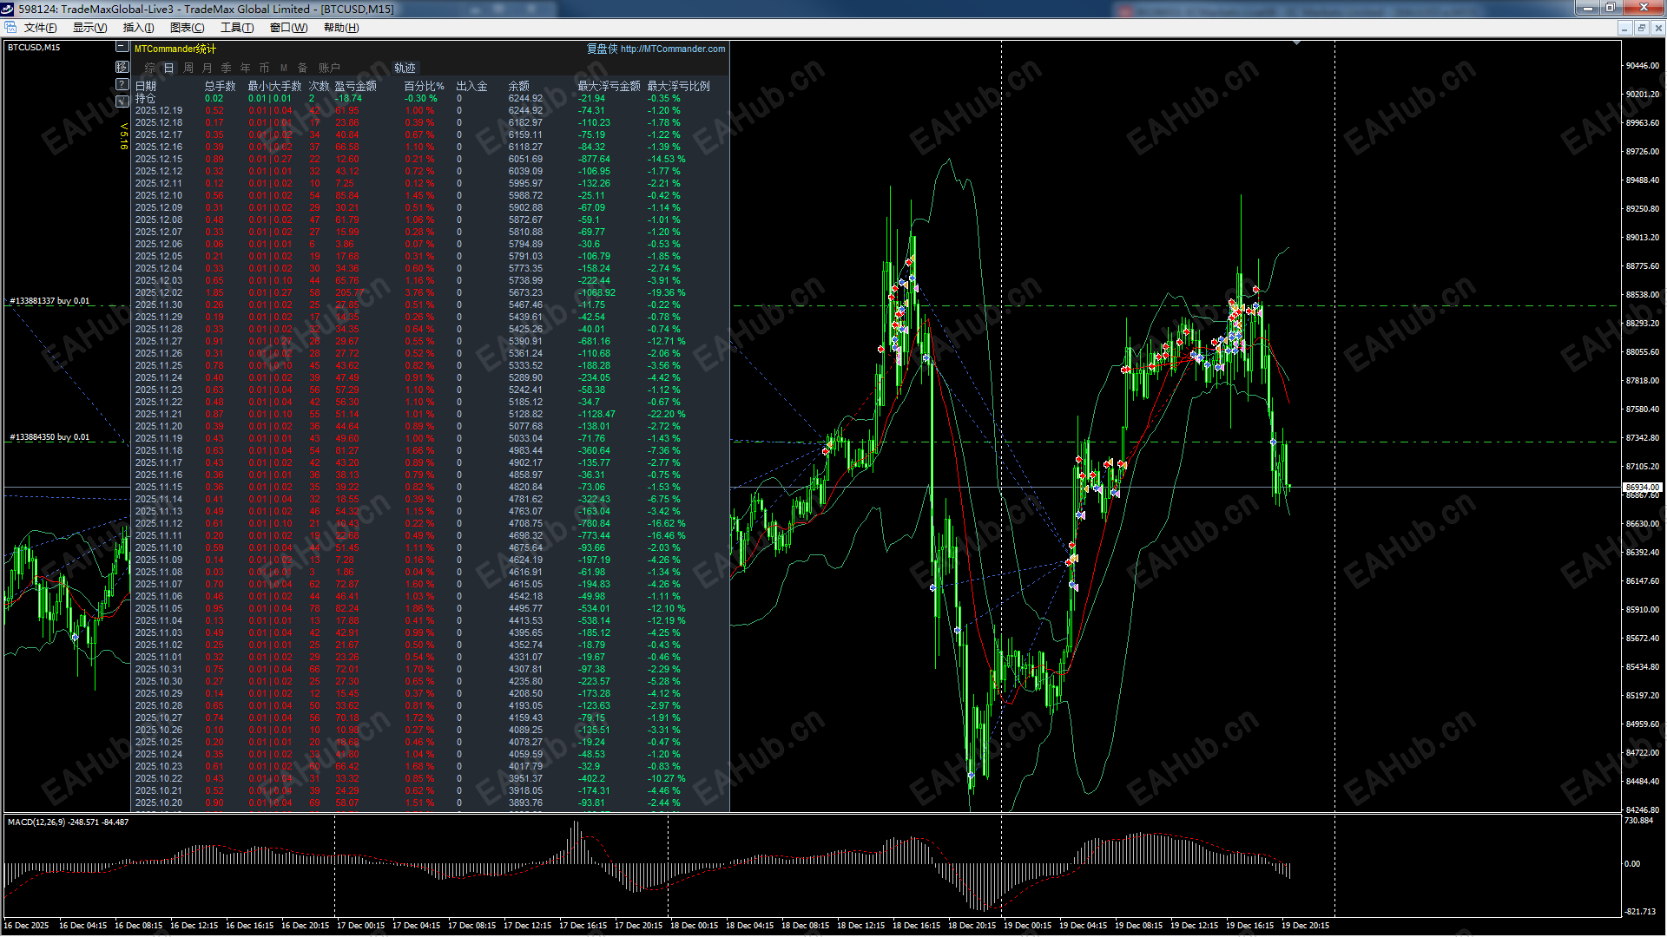The image size is (1667, 937).
Task: Switch to the 周 weekly statistics tab
Action: click(190, 68)
